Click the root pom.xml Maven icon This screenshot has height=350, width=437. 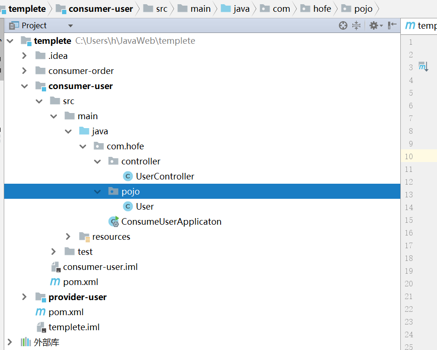click(40, 312)
